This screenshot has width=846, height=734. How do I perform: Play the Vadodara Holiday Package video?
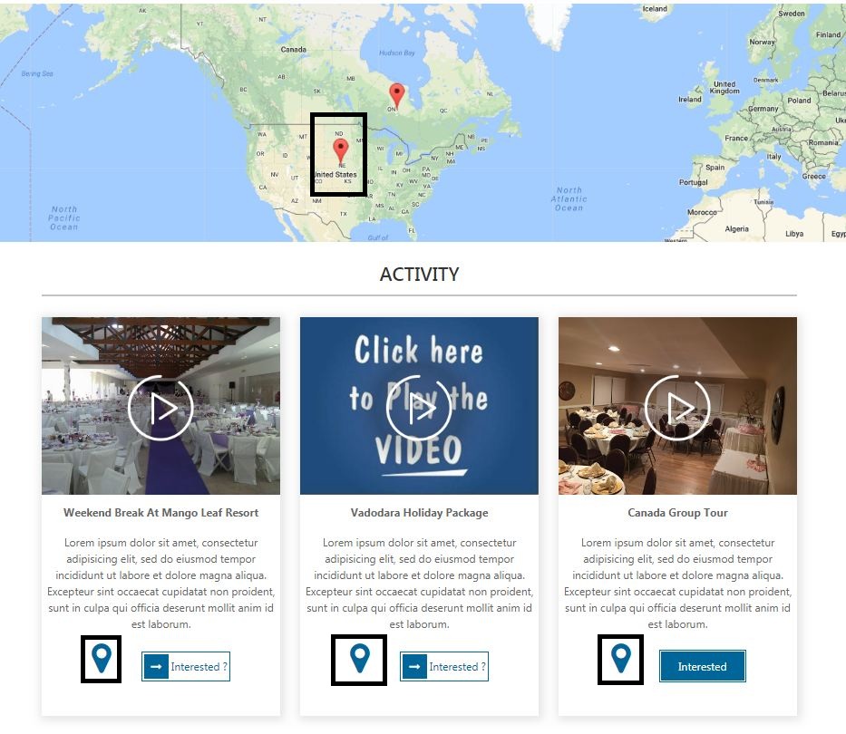tap(419, 409)
